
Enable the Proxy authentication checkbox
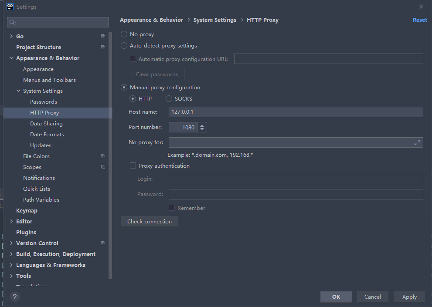click(x=133, y=165)
